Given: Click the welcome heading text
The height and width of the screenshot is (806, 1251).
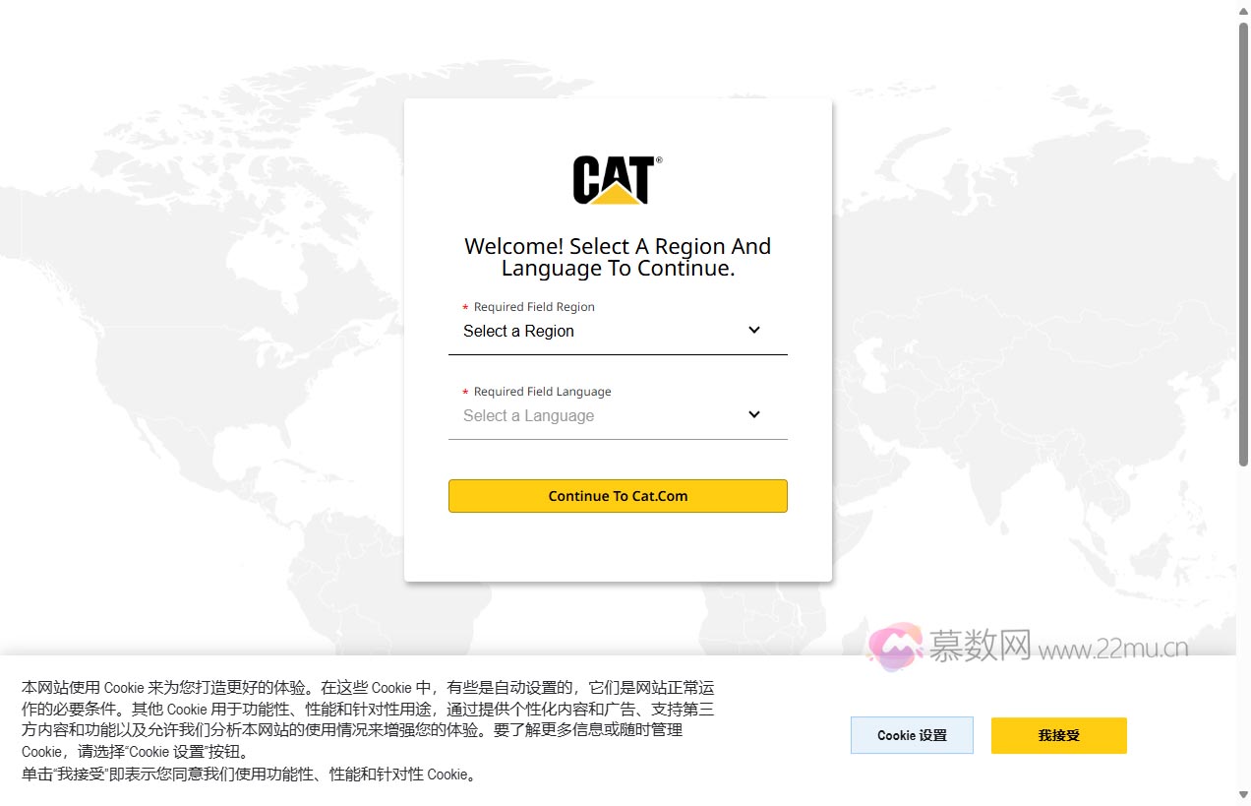Looking at the screenshot, I should coord(618,256).
